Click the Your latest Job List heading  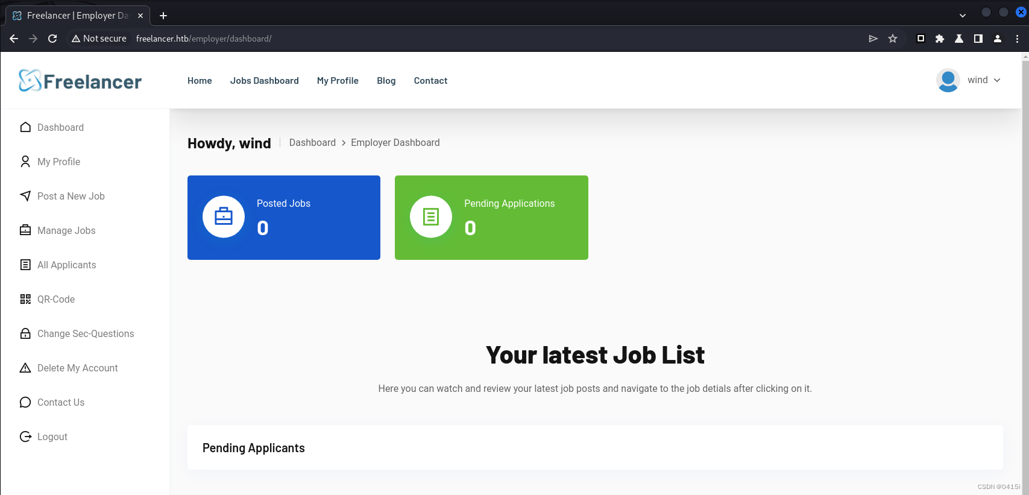coord(595,355)
